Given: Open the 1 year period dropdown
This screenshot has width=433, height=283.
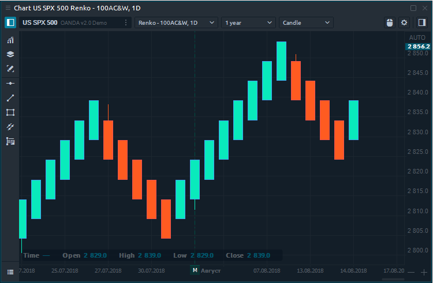Looking at the screenshot, I should (x=248, y=22).
